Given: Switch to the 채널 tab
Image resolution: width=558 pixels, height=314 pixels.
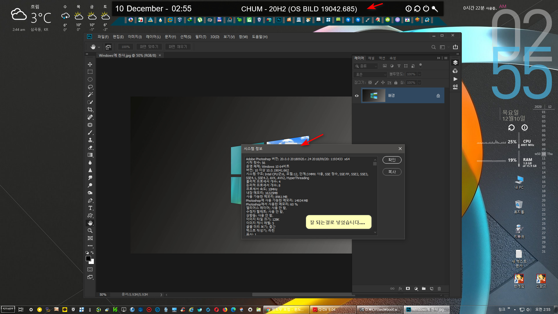Looking at the screenshot, I should 371,58.
